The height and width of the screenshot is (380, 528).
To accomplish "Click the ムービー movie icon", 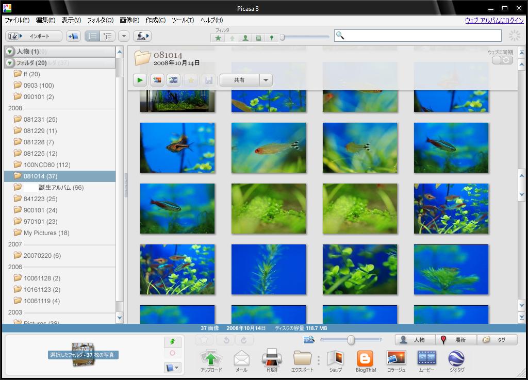I will point(426,360).
